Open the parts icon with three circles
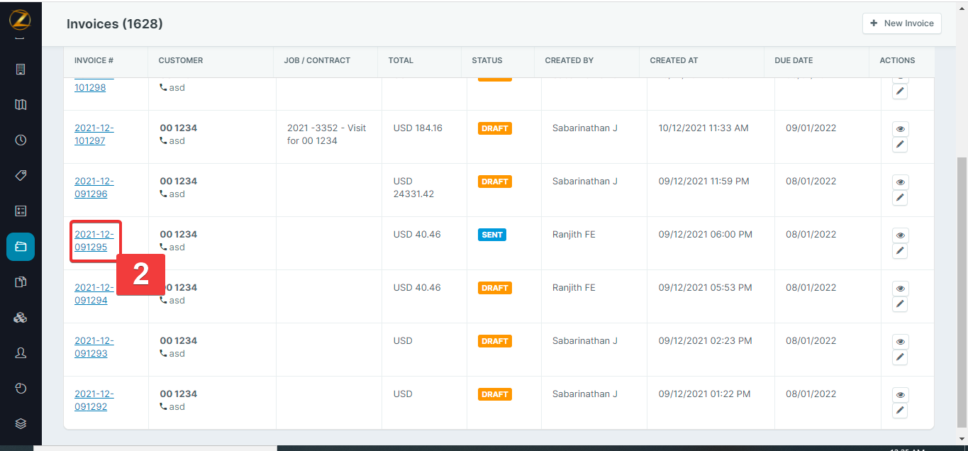 20,317
